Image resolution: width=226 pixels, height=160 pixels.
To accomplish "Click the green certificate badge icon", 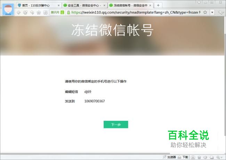I will [62, 12].
